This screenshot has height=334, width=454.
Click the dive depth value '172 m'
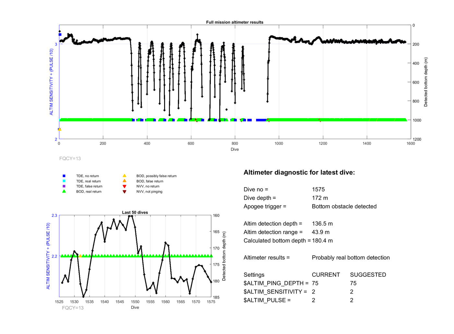tap(320, 198)
